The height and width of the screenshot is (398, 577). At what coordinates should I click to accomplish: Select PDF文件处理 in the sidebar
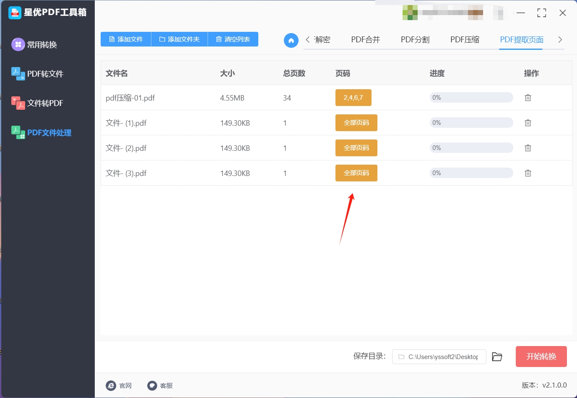pyautogui.click(x=41, y=132)
